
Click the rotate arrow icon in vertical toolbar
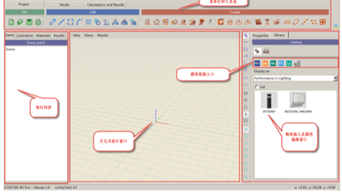pos(246,49)
